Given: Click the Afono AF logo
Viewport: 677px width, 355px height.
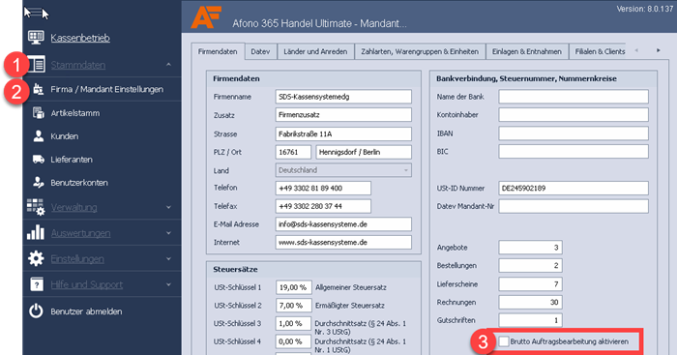Looking at the screenshot, I should pos(206,17).
